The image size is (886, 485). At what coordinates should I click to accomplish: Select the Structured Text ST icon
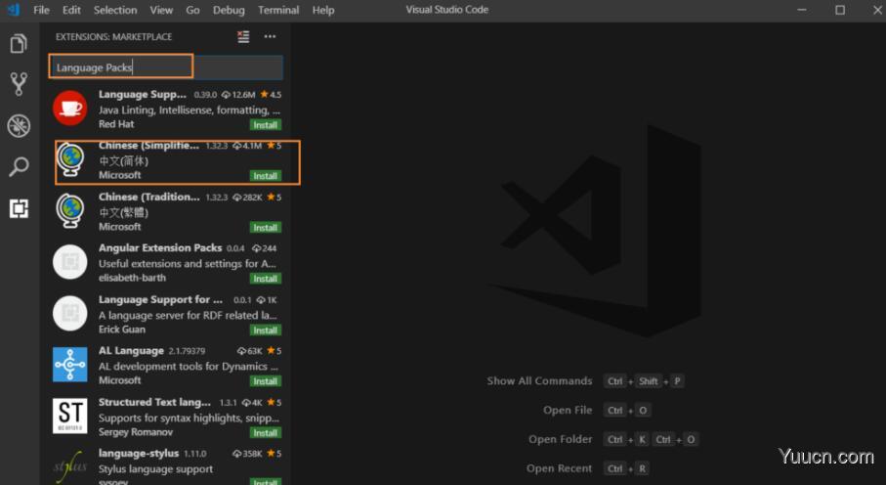pos(70,416)
